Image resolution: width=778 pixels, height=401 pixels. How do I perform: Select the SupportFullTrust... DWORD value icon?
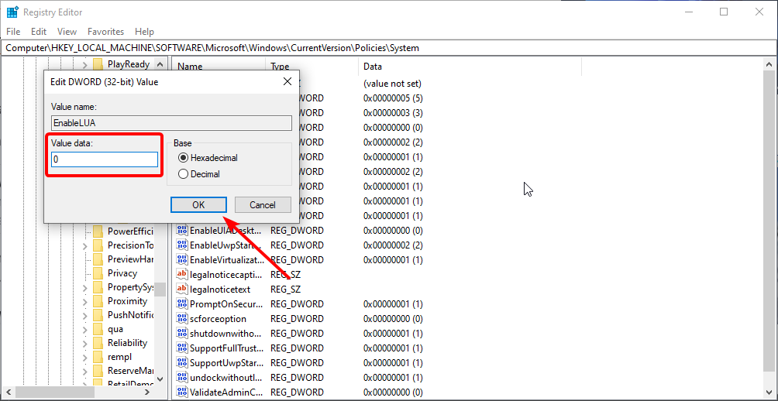181,348
